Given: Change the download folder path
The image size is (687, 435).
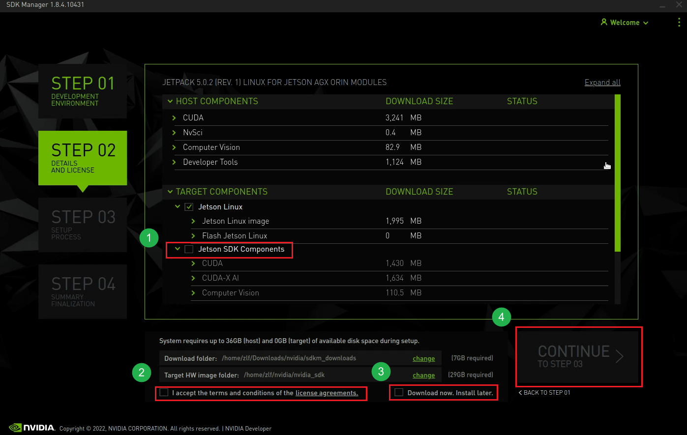Looking at the screenshot, I should (423, 358).
